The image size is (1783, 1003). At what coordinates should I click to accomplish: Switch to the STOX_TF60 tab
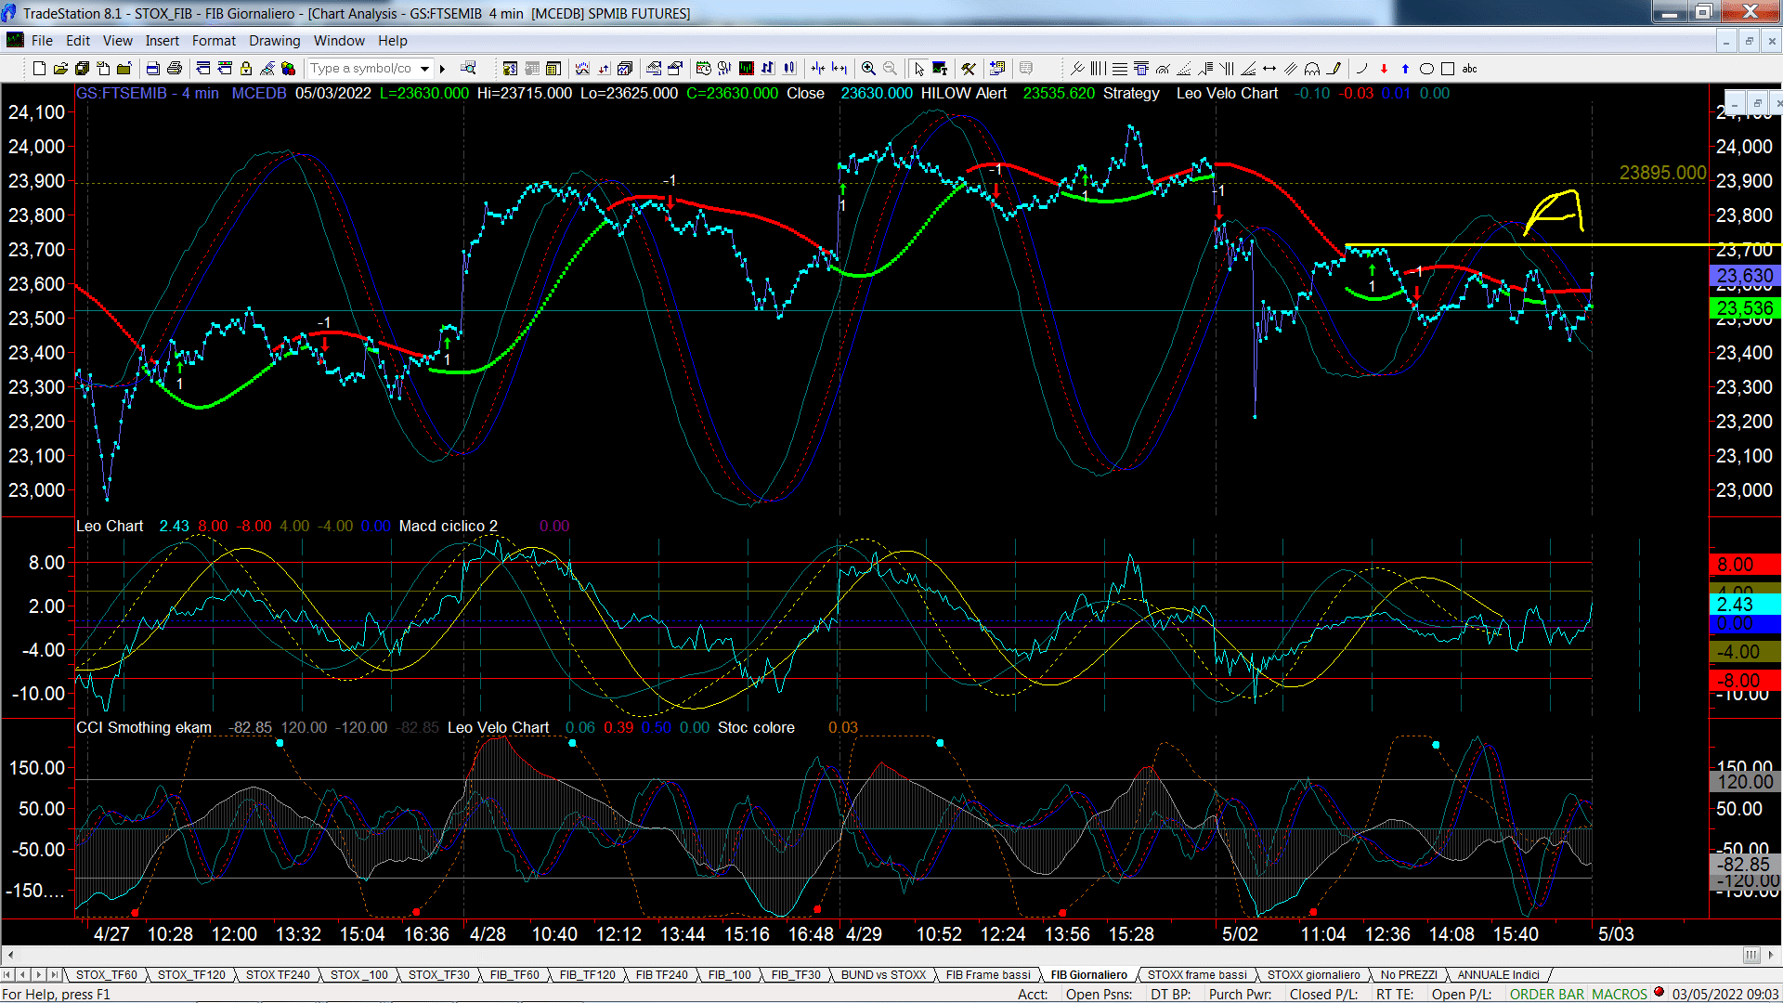pos(106,975)
